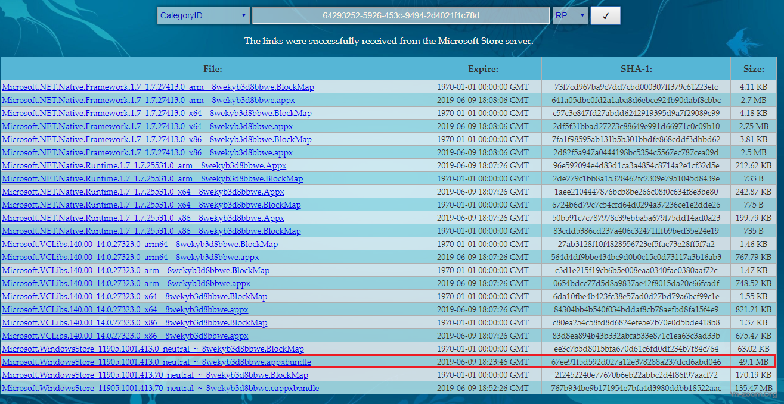Select SHA-1 hash starting with 2df5f31bbad2
Screen dimensions: 784x404
(x=636, y=126)
